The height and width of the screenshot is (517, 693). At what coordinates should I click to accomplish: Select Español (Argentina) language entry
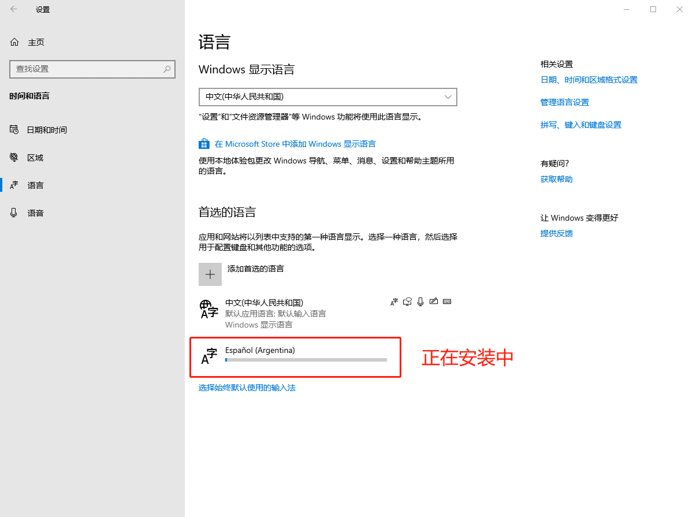(x=296, y=358)
